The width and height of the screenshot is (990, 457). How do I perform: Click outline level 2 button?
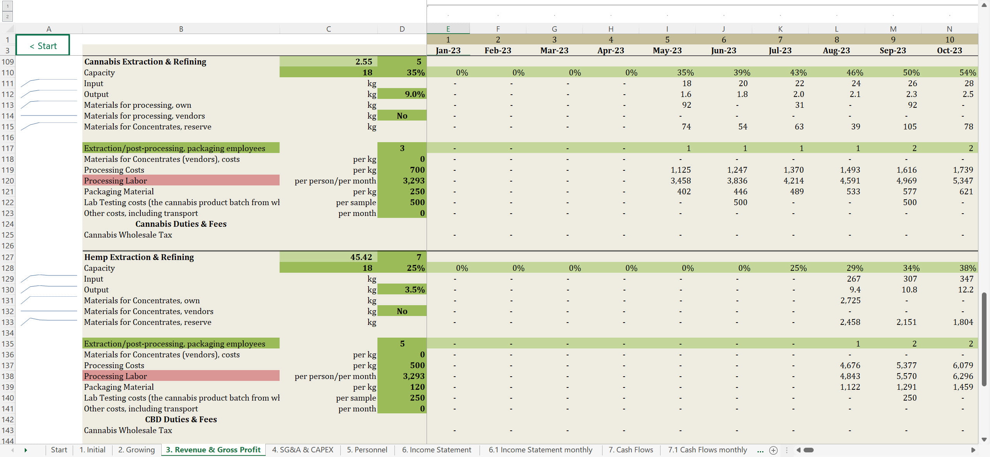point(7,16)
